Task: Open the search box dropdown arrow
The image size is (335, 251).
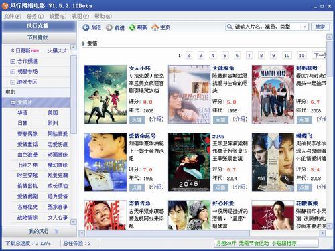Action: click(x=304, y=27)
